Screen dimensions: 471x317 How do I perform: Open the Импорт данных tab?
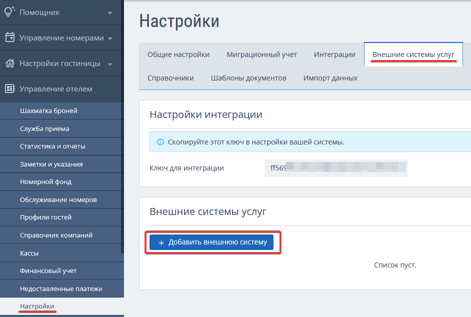pos(330,78)
